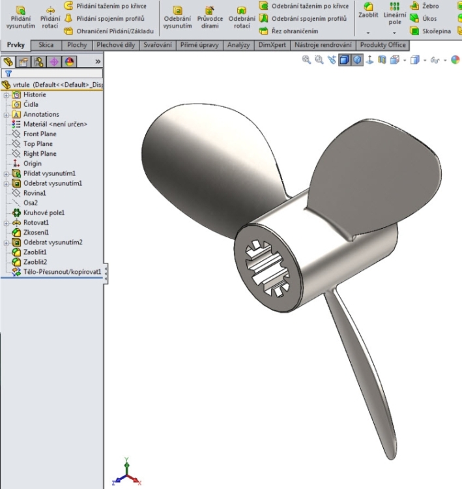Open Průvodce dírami hole wizard
The image size is (462, 489).
pos(210,18)
